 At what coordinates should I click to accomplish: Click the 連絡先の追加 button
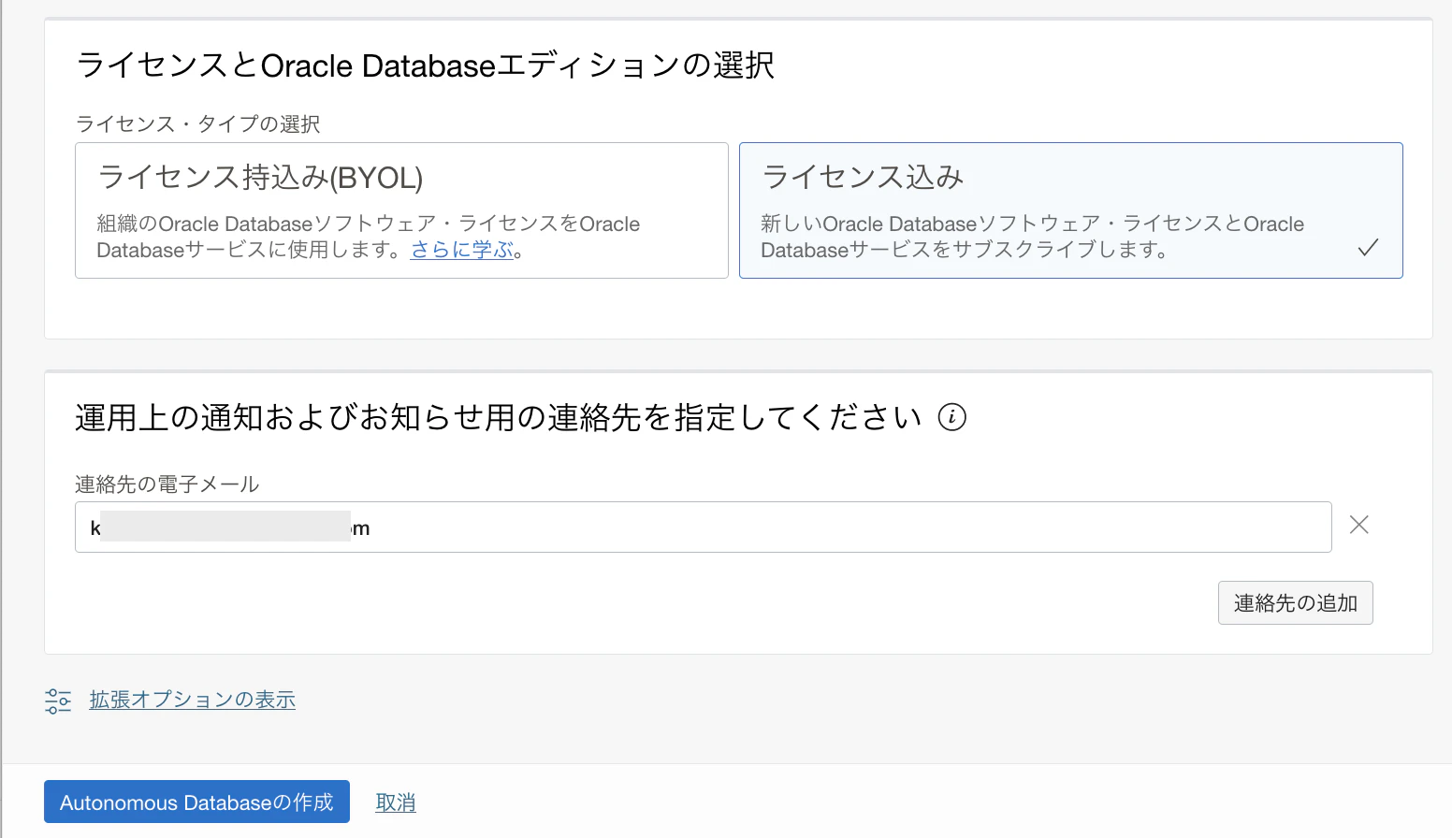1295,603
